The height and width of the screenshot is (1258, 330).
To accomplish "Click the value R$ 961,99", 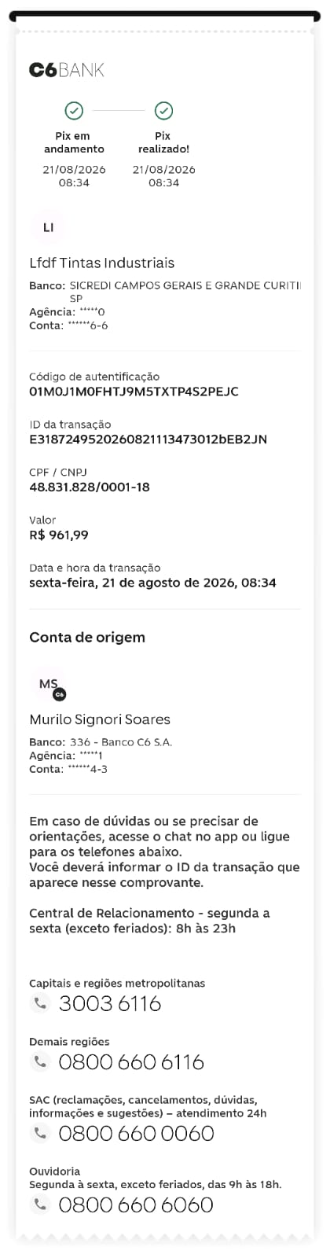I will point(59,535).
